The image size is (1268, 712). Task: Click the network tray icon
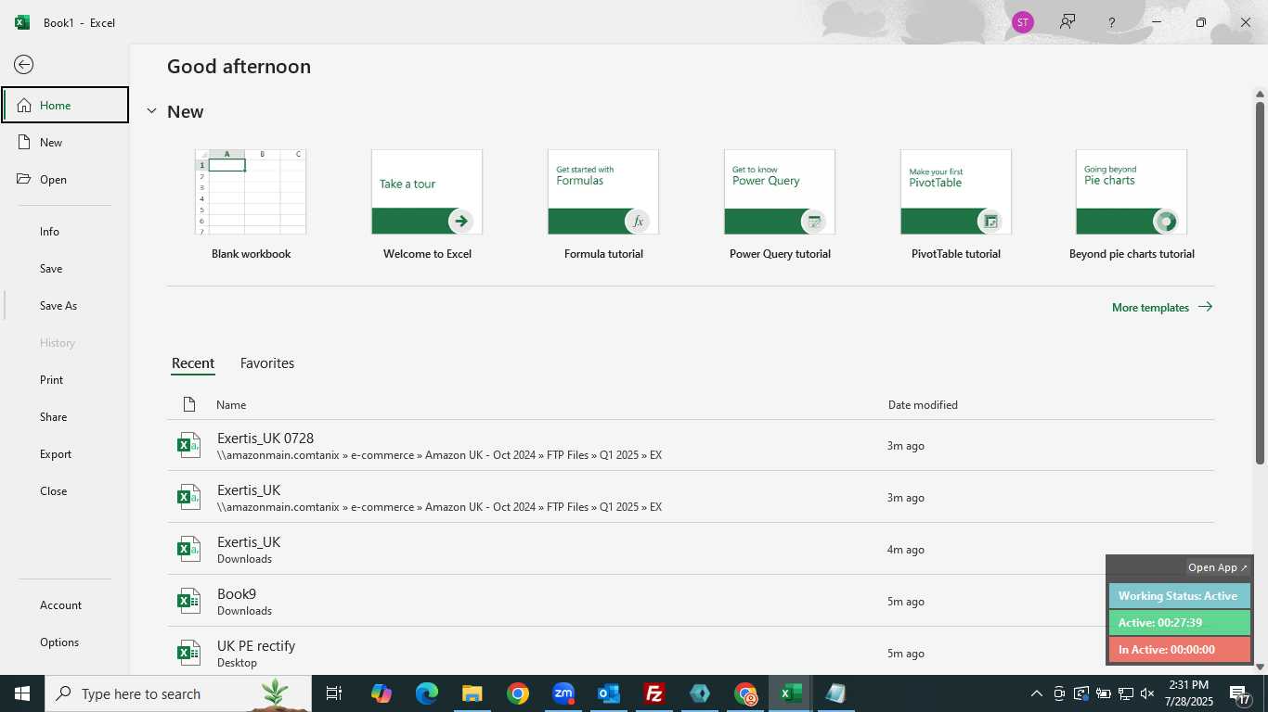[1125, 693]
